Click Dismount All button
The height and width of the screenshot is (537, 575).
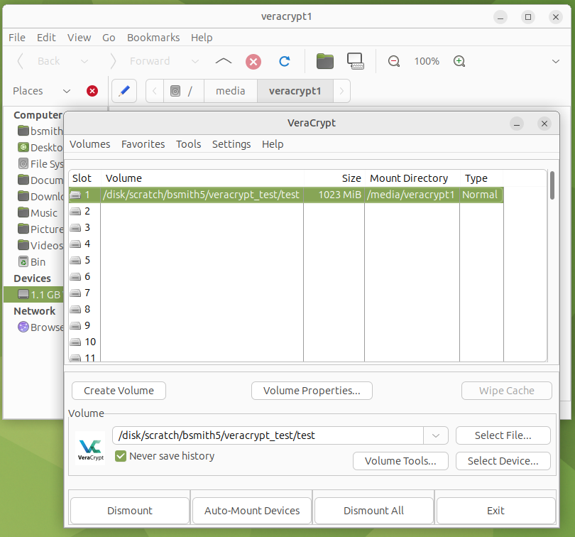point(373,511)
